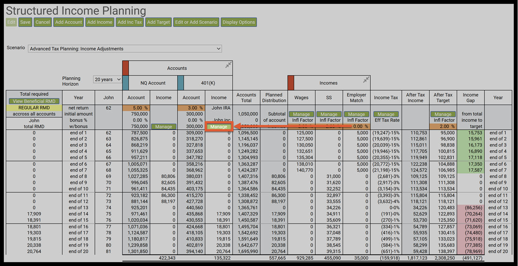The height and width of the screenshot is (266, 518).
Task: Select income gap value 15,753
Action: click(x=475, y=133)
